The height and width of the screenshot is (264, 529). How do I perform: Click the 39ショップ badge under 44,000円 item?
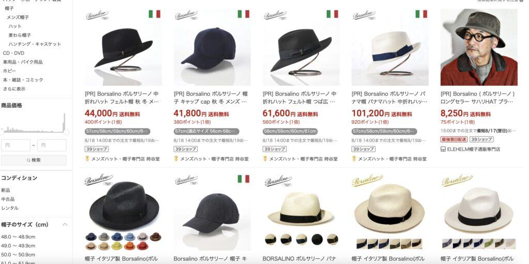coord(97,149)
